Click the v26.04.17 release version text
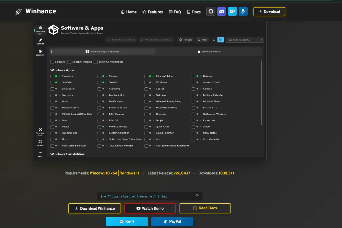Image resolution: width=342 pixels, height=228 pixels. (x=182, y=173)
